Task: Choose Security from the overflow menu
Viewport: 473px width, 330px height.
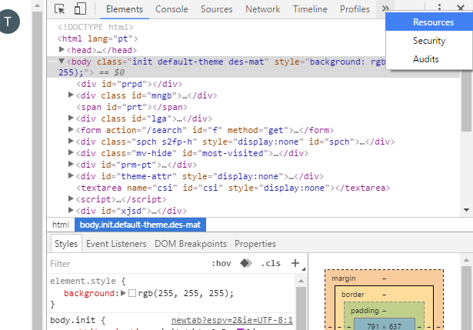Action: click(x=429, y=41)
